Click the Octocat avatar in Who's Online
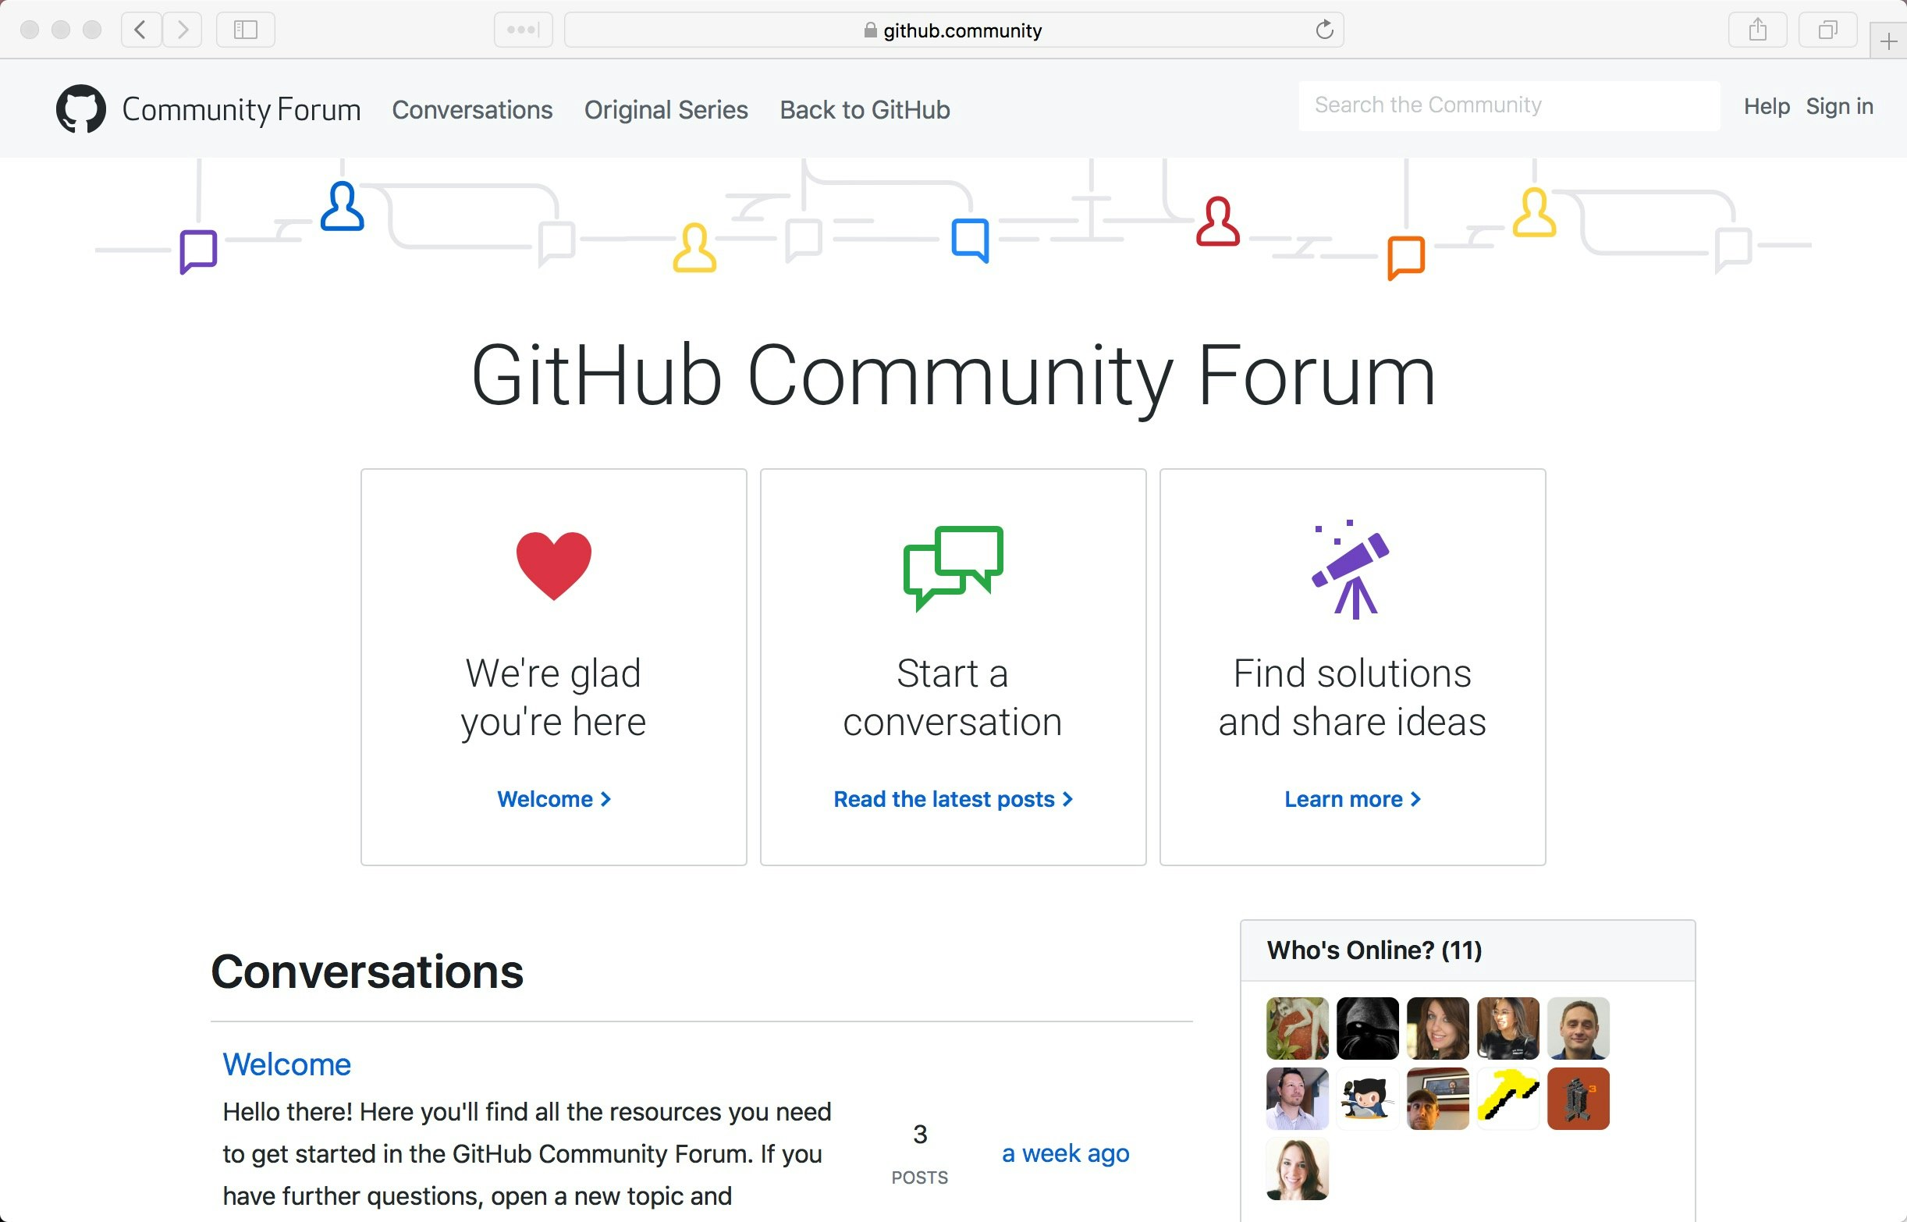Viewport: 1907px width, 1222px height. [1368, 1099]
